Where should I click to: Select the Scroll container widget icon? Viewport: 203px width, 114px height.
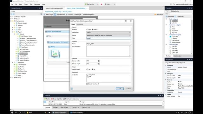click(170, 42)
